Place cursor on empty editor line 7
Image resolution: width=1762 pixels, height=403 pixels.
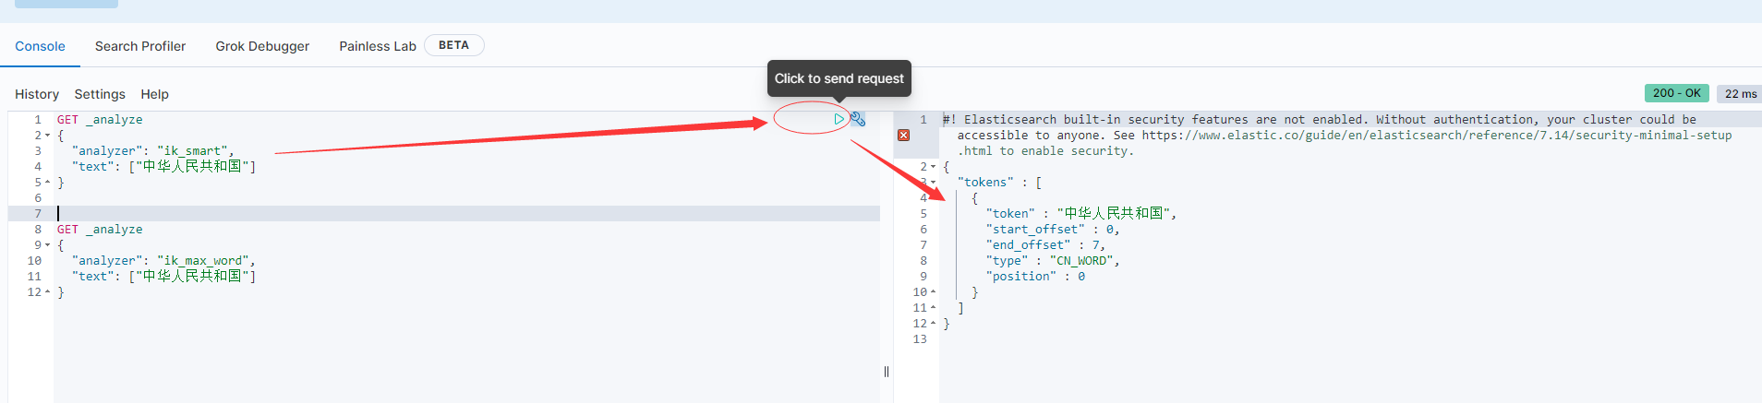tap(466, 213)
